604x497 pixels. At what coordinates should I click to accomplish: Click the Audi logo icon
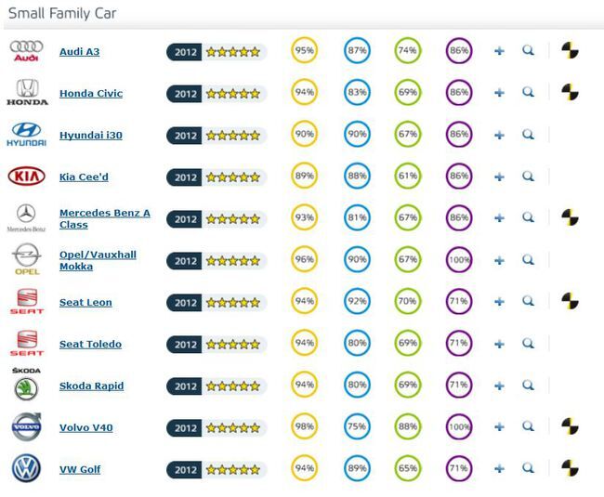(x=25, y=51)
